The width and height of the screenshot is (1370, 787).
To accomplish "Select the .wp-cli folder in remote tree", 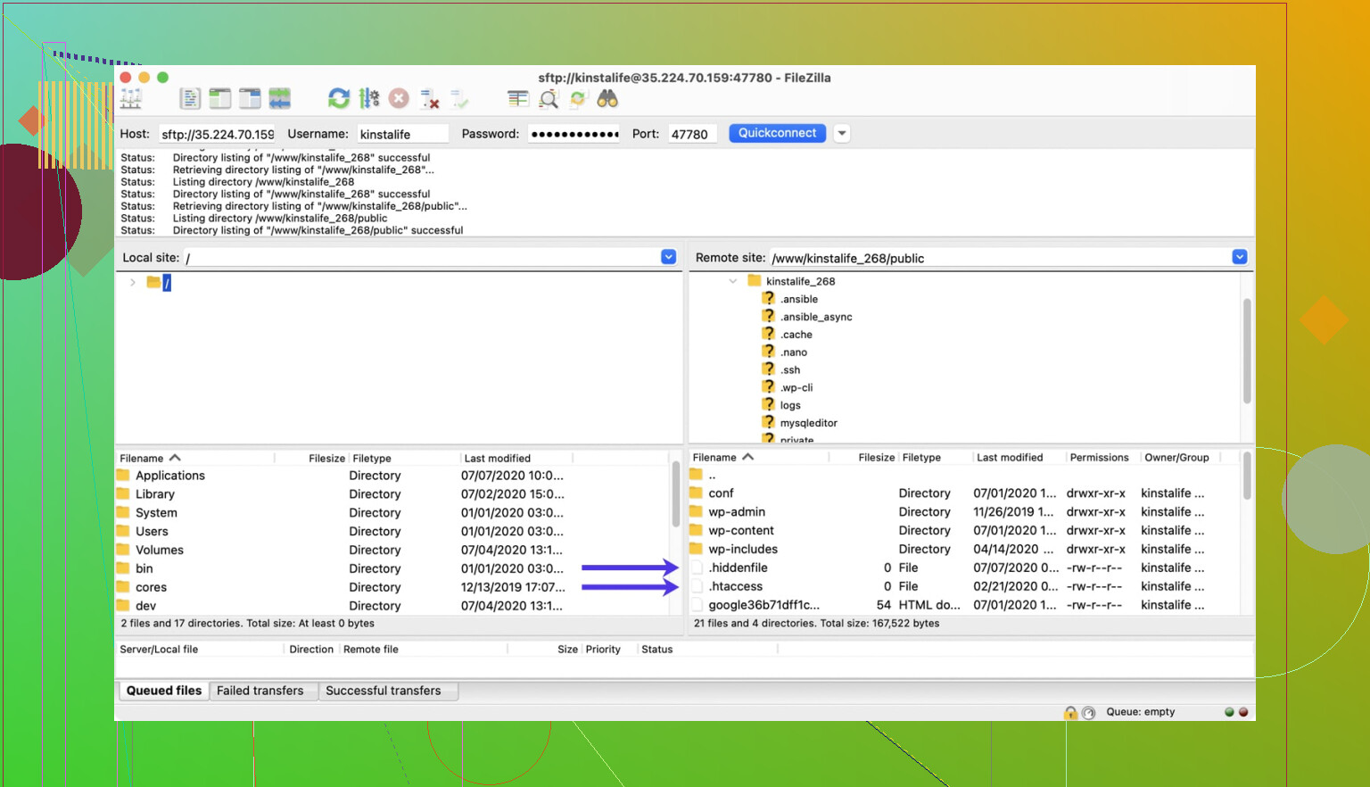I will tap(796, 387).
